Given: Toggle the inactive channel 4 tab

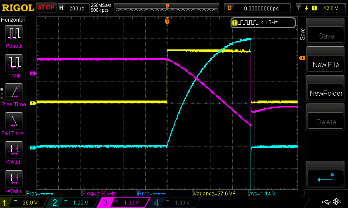Looking at the screenshot, I should (x=175, y=202).
